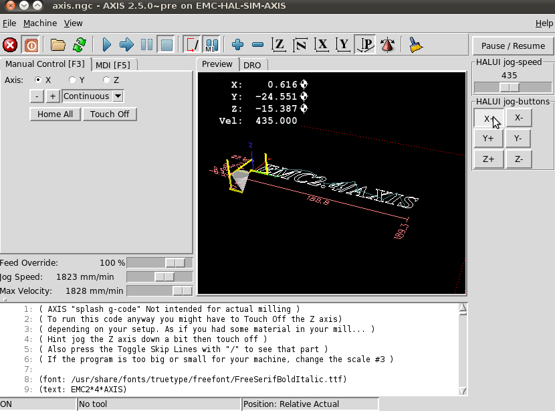The width and height of the screenshot is (555, 411).
Task: Click the Touch Off button
Action: click(x=110, y=114)
